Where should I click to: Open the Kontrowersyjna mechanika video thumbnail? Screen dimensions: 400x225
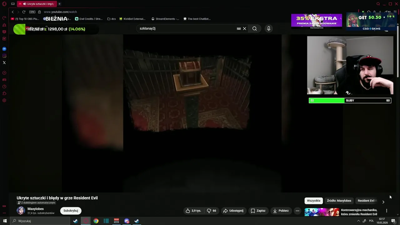(322, 212)
